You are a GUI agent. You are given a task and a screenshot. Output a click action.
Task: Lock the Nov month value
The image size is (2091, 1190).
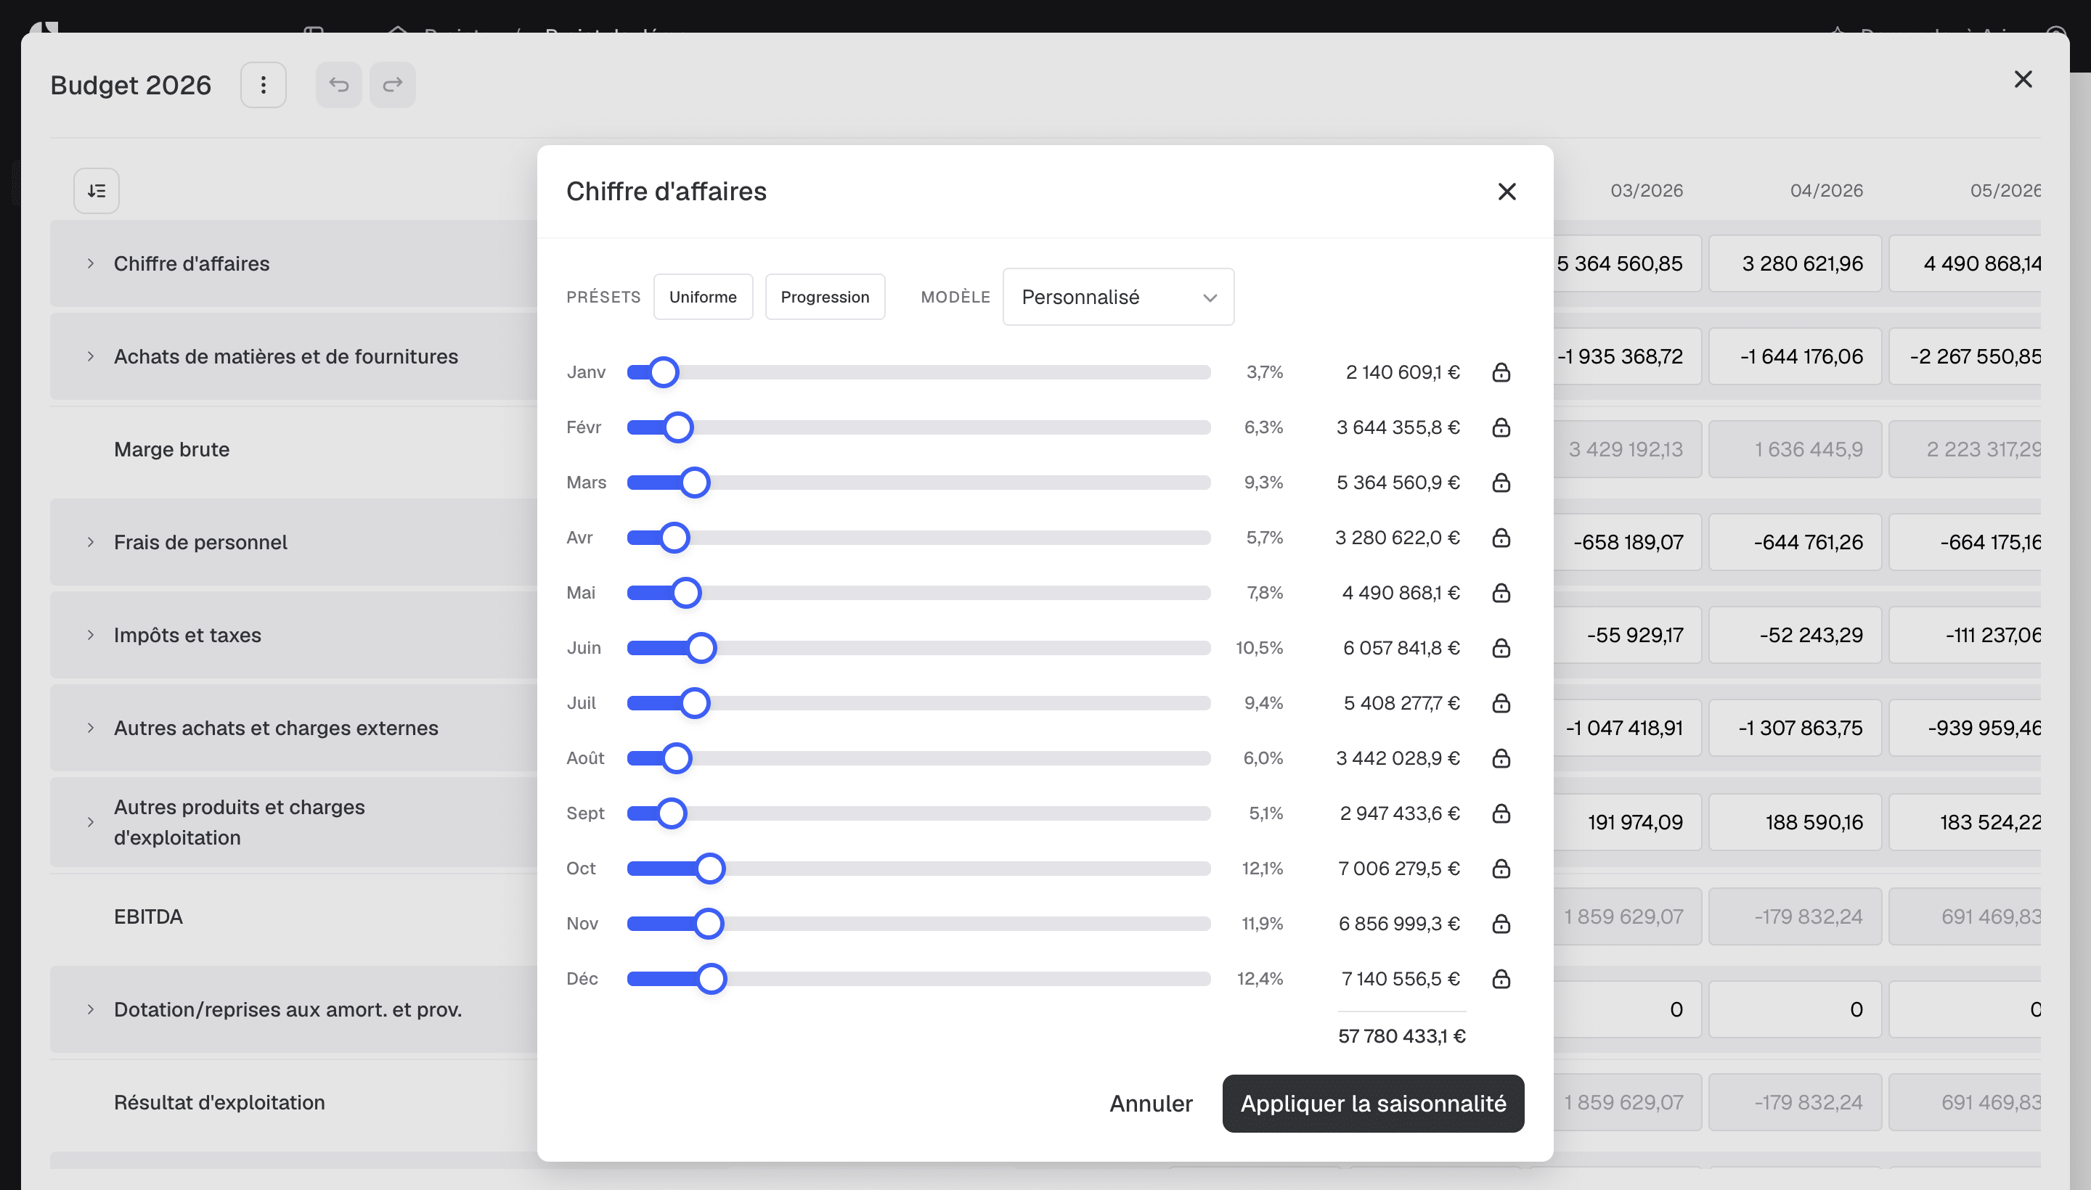pos(1501,924)
